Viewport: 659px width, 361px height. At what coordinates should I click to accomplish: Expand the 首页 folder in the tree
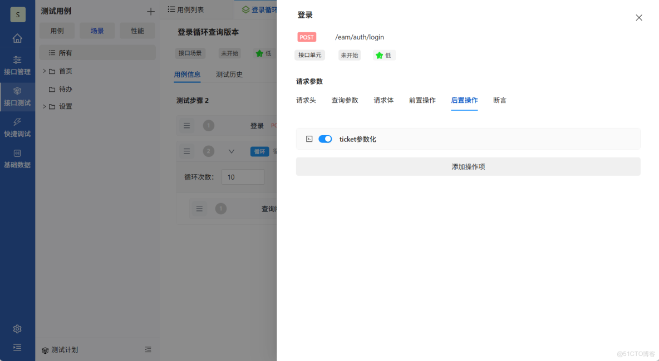click(43, 71)
